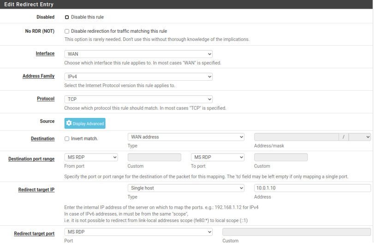Open the From port MS RDP dropdown
This screenshot has width=375, height=247.
[91, 158]
